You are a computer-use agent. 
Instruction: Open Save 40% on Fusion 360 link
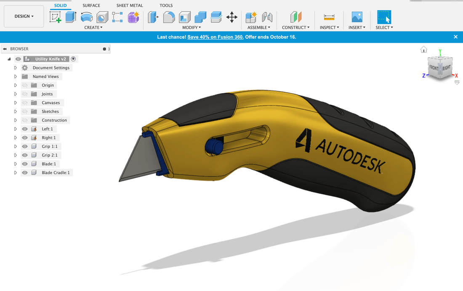[215, 37]
